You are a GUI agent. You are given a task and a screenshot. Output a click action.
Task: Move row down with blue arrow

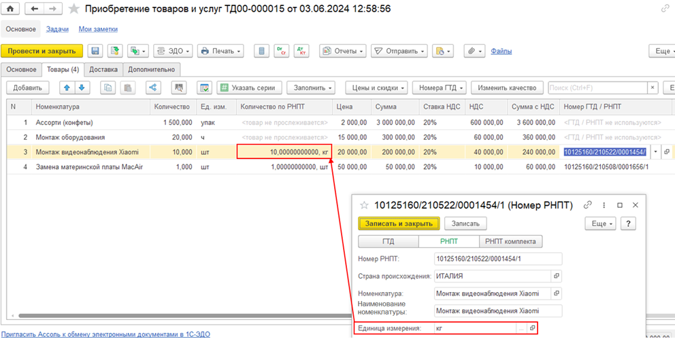(82, 88)
